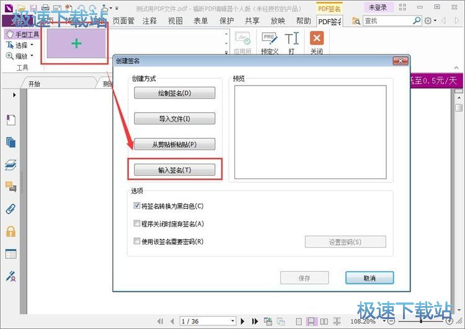This screenshot has height=329, width=465.
Task: Expand the signature gallery's more arrow
Action: coord(226,53)
